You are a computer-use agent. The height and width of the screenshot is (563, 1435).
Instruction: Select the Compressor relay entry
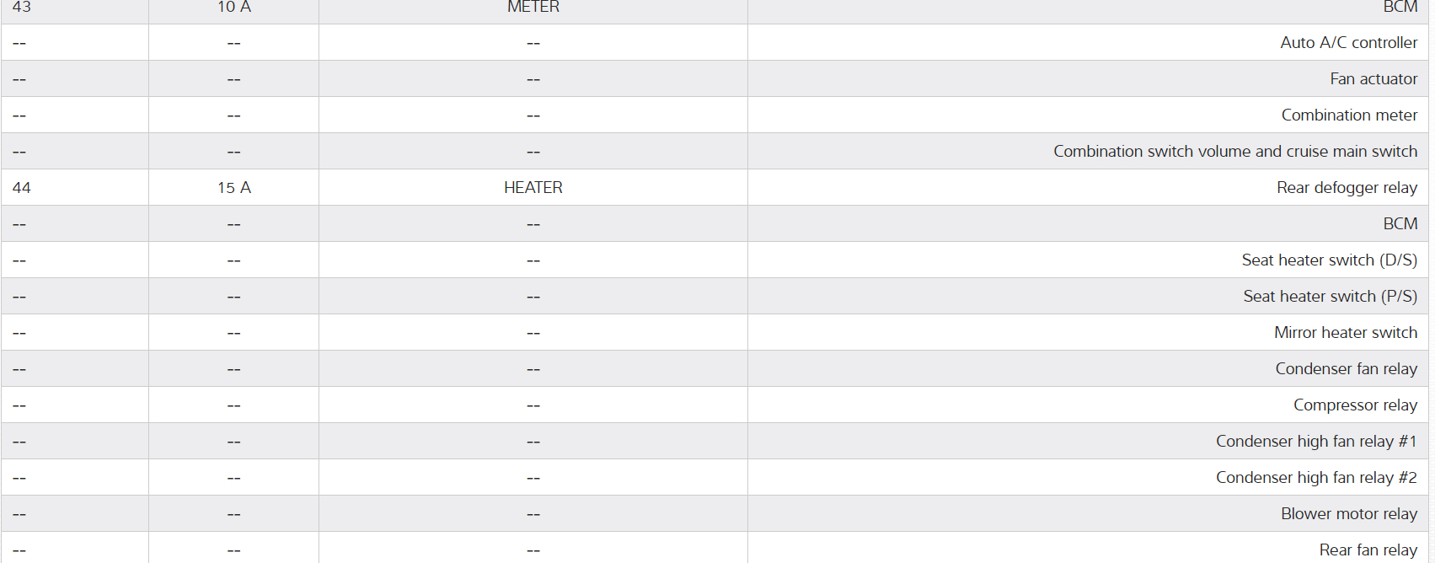tap(1355, 405)
